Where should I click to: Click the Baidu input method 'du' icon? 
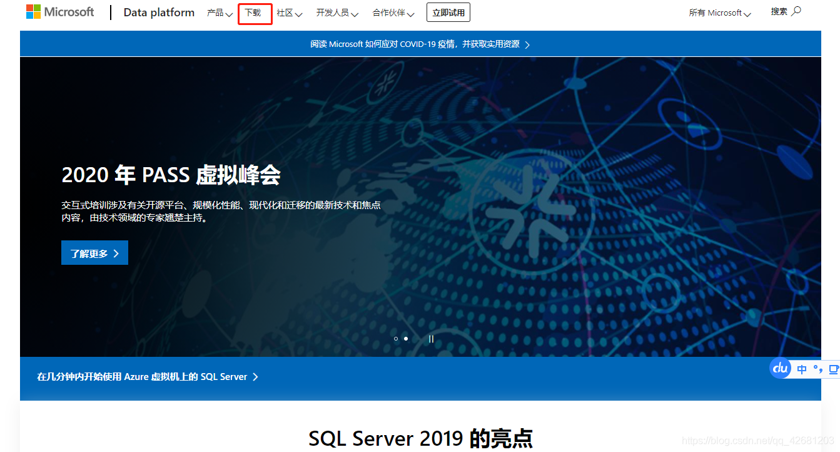point(781,368)
